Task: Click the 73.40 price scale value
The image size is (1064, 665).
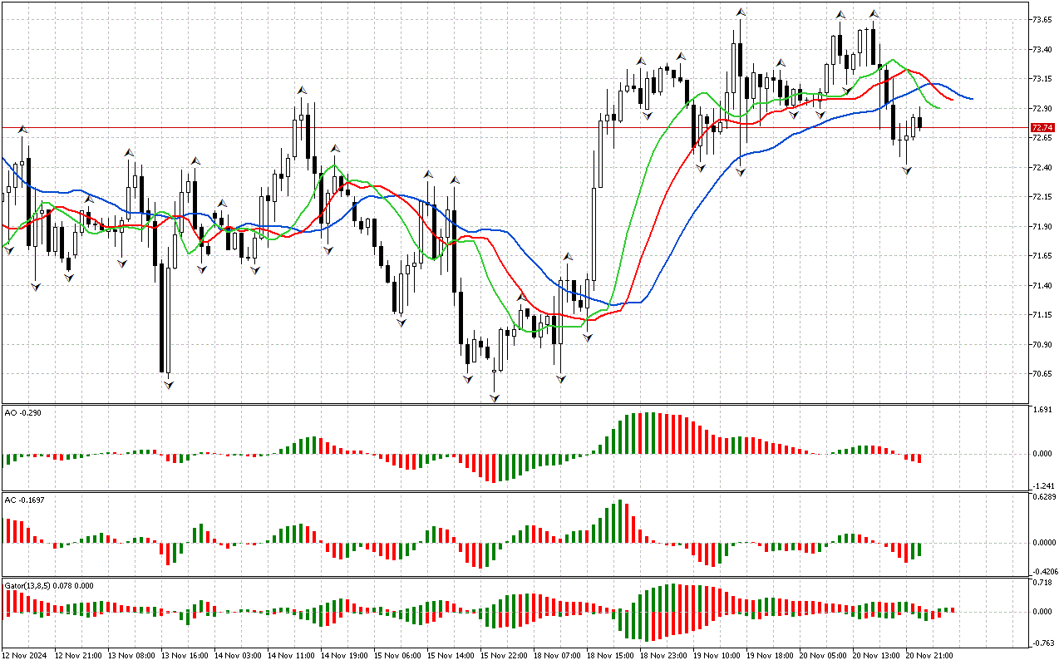Action: [1042, 48]
